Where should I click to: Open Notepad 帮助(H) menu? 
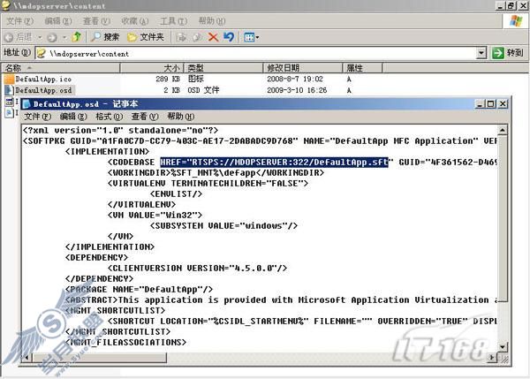click(x=180, y=117)
